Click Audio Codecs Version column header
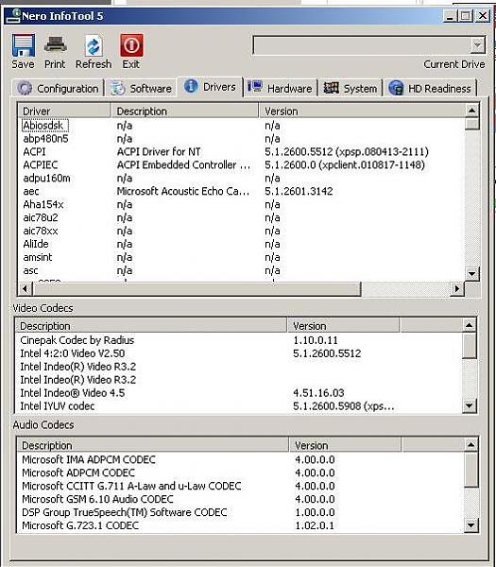This screenshot has width=496, height=567. (345, 445)
